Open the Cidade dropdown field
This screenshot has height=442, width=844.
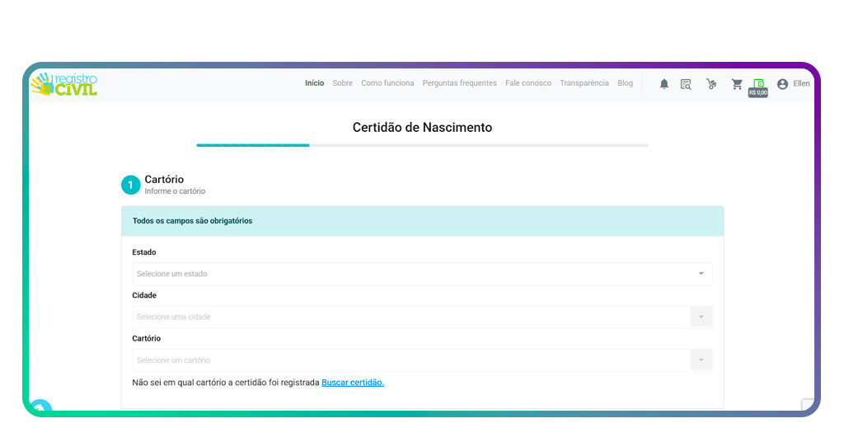click(x=422, y=317)
